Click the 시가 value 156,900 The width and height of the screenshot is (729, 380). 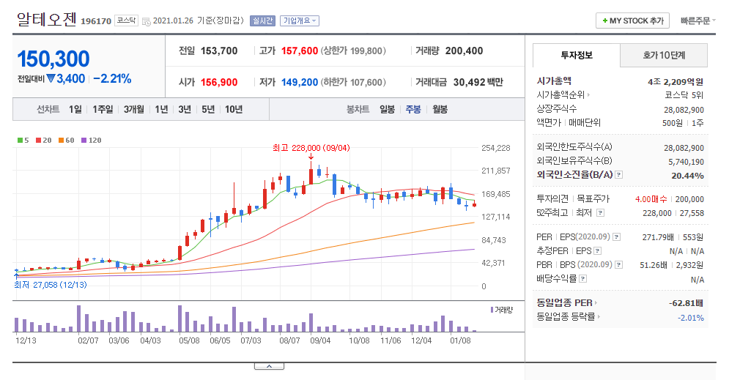tap(219, 82)
